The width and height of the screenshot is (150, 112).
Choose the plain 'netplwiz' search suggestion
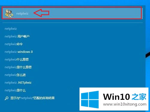(x=11, y=29)
